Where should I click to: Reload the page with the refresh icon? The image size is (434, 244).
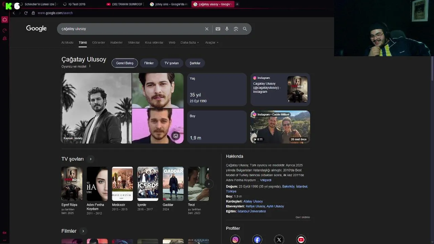pos(26,13)
